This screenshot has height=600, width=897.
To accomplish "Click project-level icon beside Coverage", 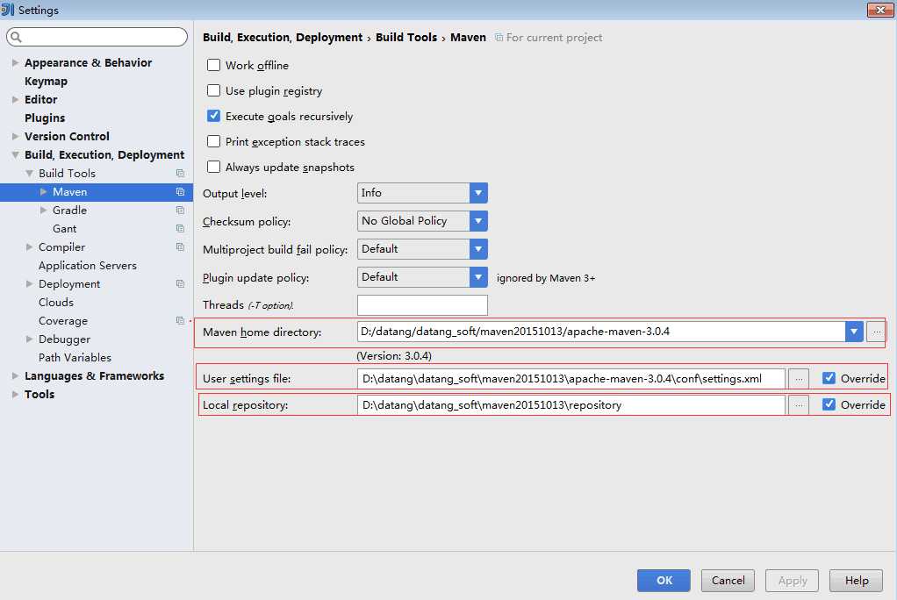I will (x=180, y=321).
